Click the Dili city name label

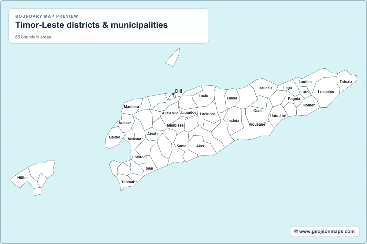coord(179,91)
